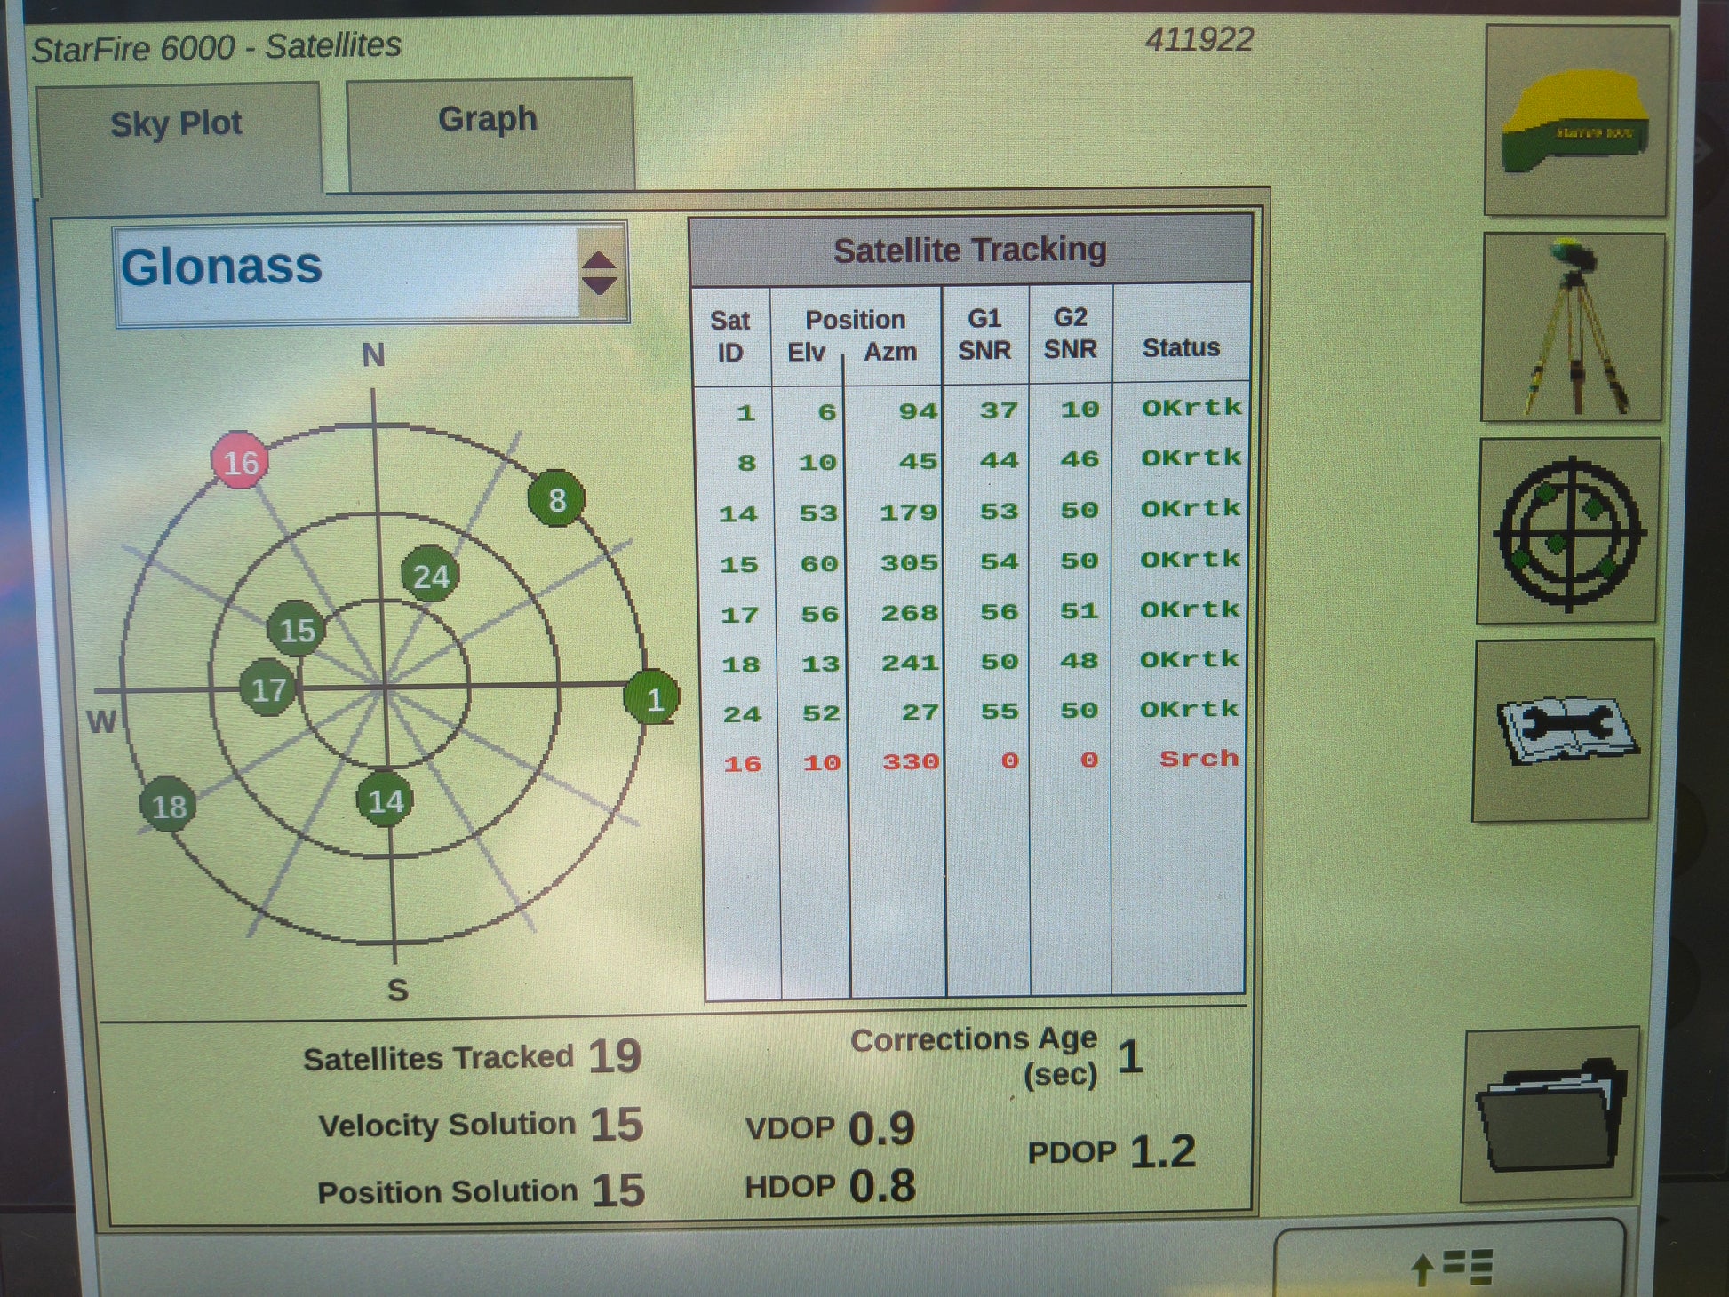The image size is (1729, 1297).
Task: Click the Status column header
Action: pos(1181,347)
